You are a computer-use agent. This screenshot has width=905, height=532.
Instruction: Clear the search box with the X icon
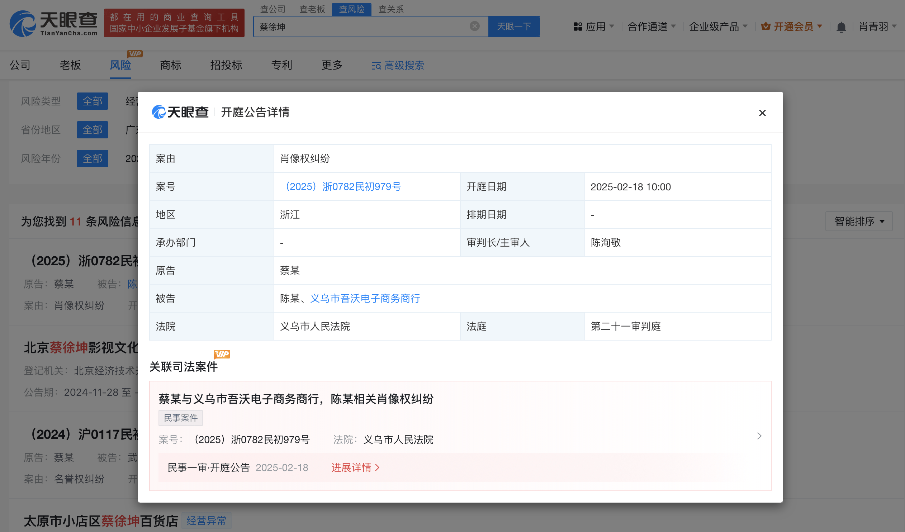point(474,26)
